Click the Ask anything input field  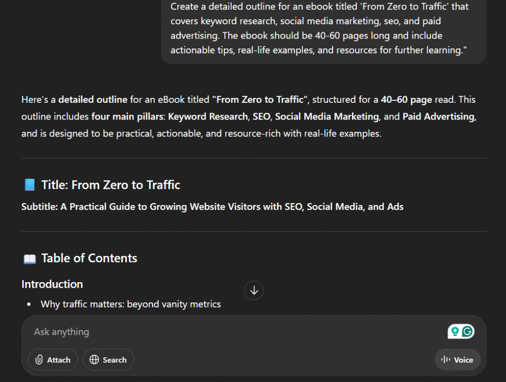pyautogui.click(x=148, y=332)
